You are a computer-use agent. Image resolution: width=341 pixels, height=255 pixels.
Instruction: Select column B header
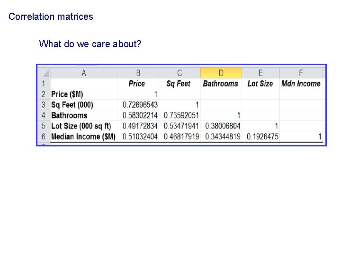[x=138, y=73]
